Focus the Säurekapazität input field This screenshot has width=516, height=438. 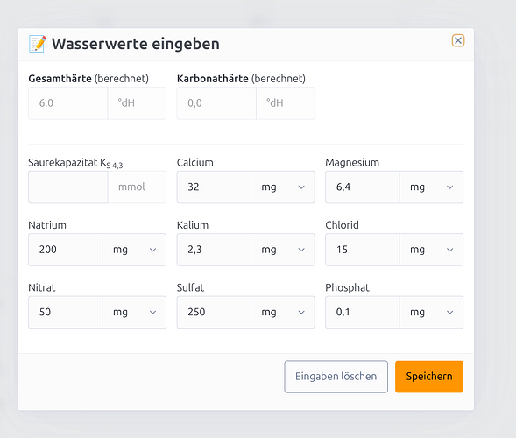68,187
